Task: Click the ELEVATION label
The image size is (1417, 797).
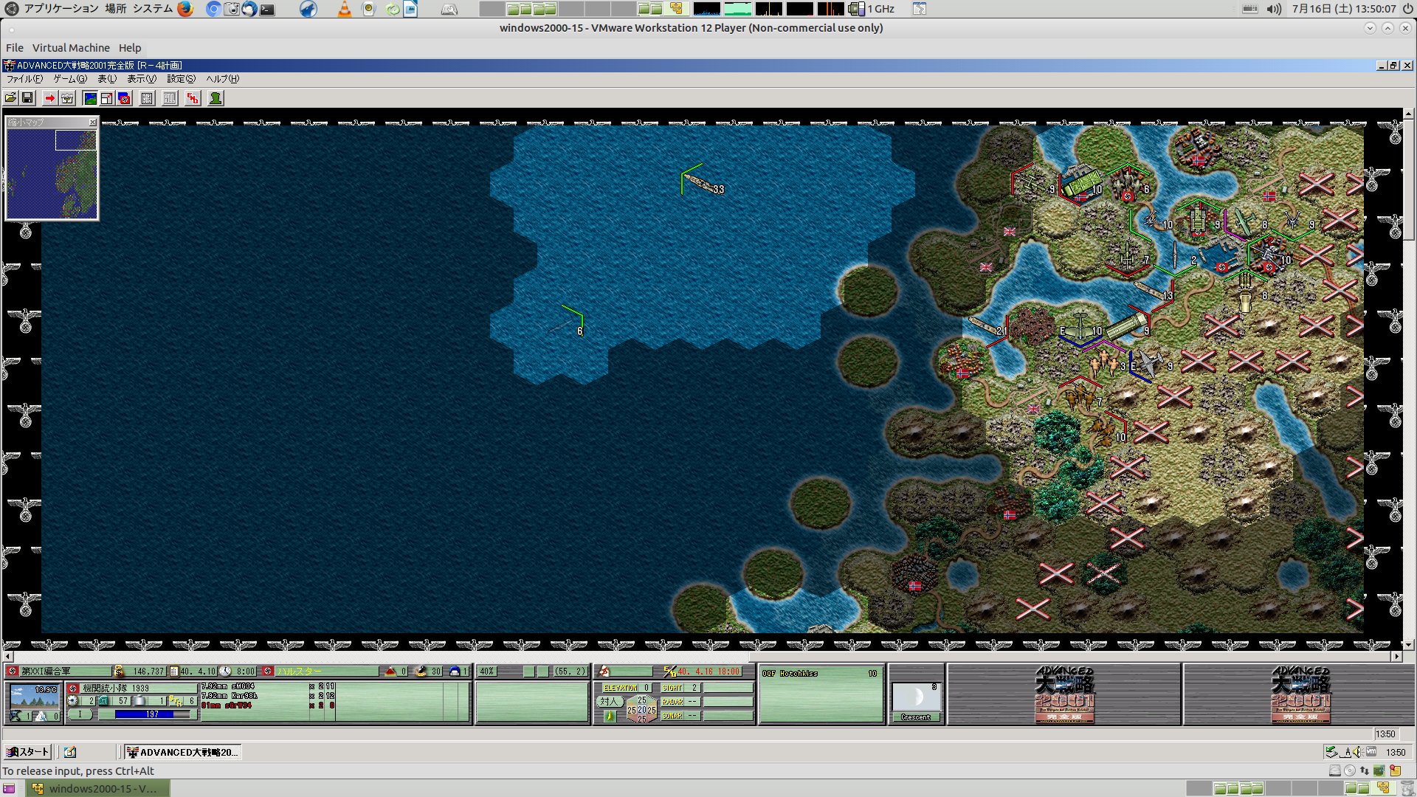Action: coord(620,688)
